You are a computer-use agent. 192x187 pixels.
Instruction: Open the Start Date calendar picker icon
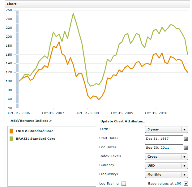[186, 139]
